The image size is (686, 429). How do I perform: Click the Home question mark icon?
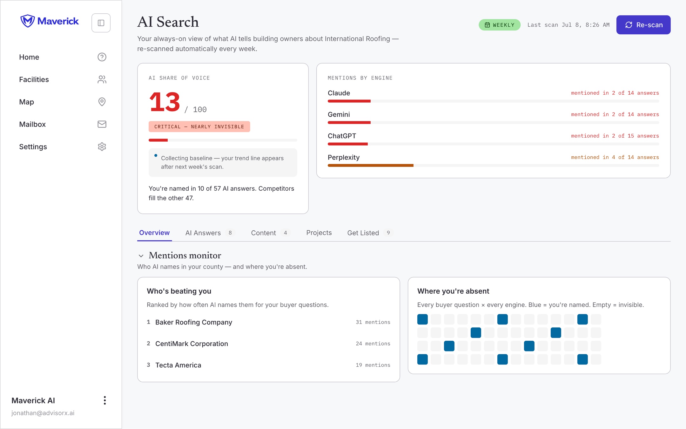pos(102,57)
